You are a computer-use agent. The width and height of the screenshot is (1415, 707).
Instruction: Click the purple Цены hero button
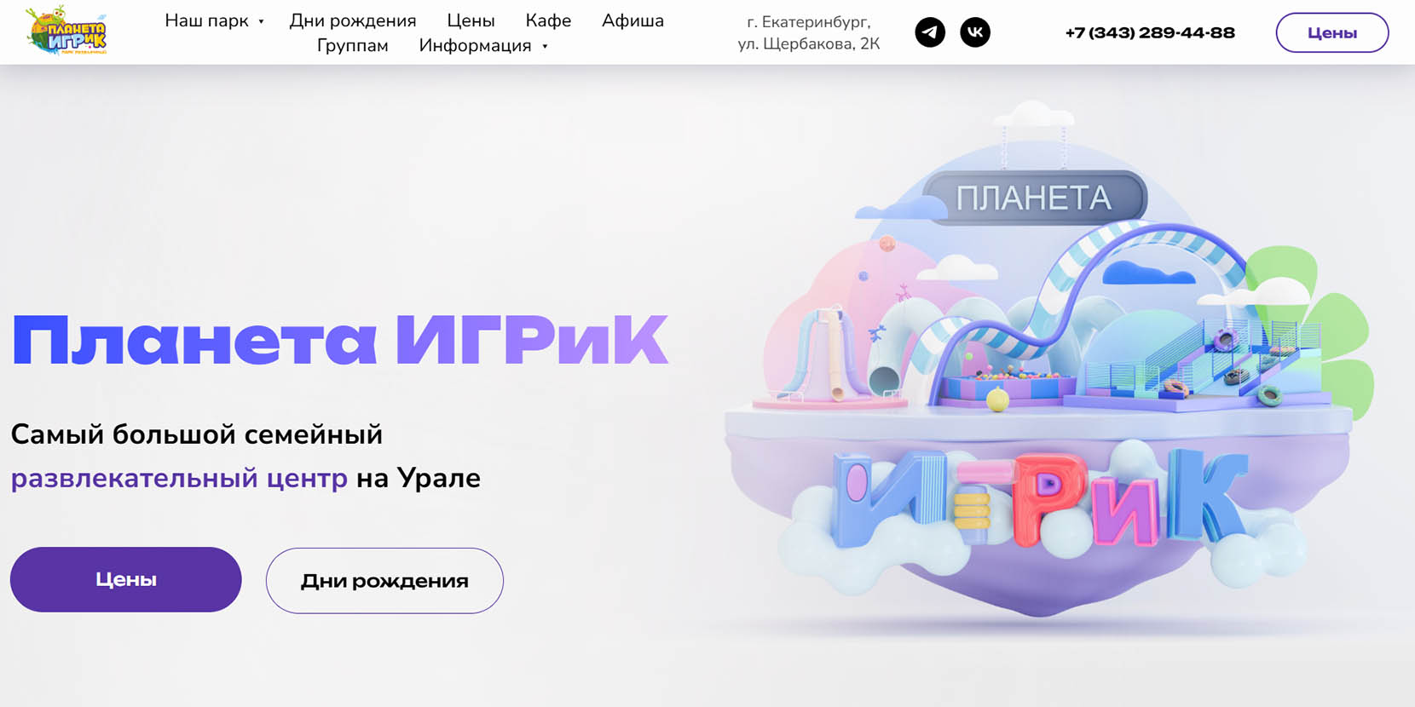click(126, 579)
